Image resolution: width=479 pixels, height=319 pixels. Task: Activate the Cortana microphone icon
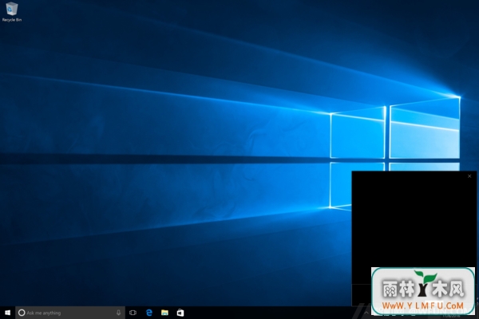click(x=118, y=313)
